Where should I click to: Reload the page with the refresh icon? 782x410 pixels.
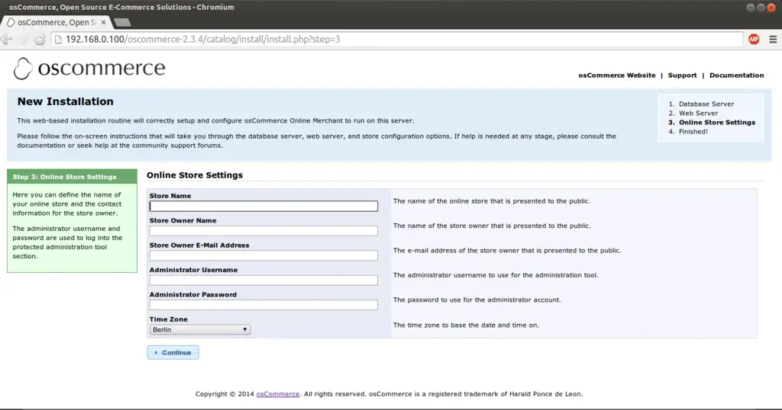coord(40,40)
